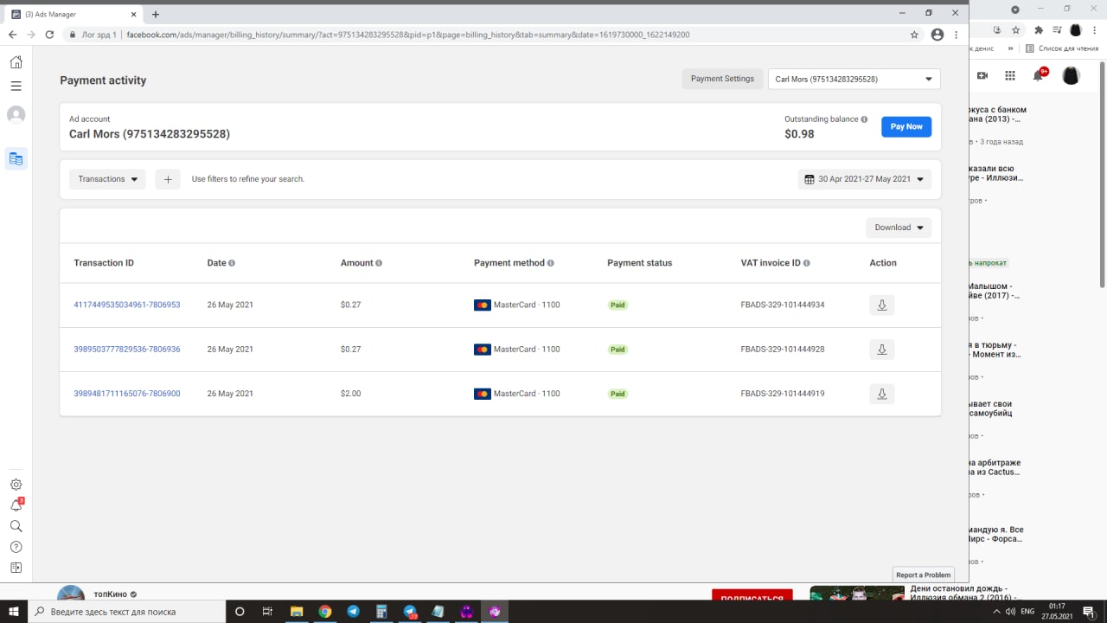Open Task View on the taskbar
1107x623 pixels.
[x=268, y=612]
